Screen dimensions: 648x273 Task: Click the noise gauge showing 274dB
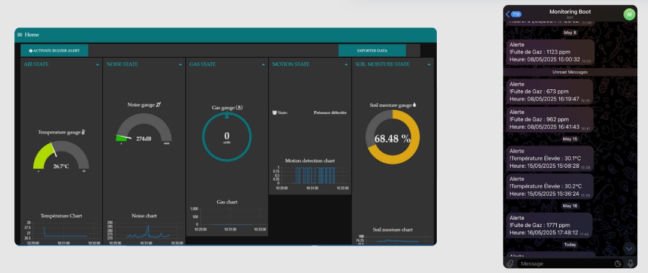click(144, 128)
